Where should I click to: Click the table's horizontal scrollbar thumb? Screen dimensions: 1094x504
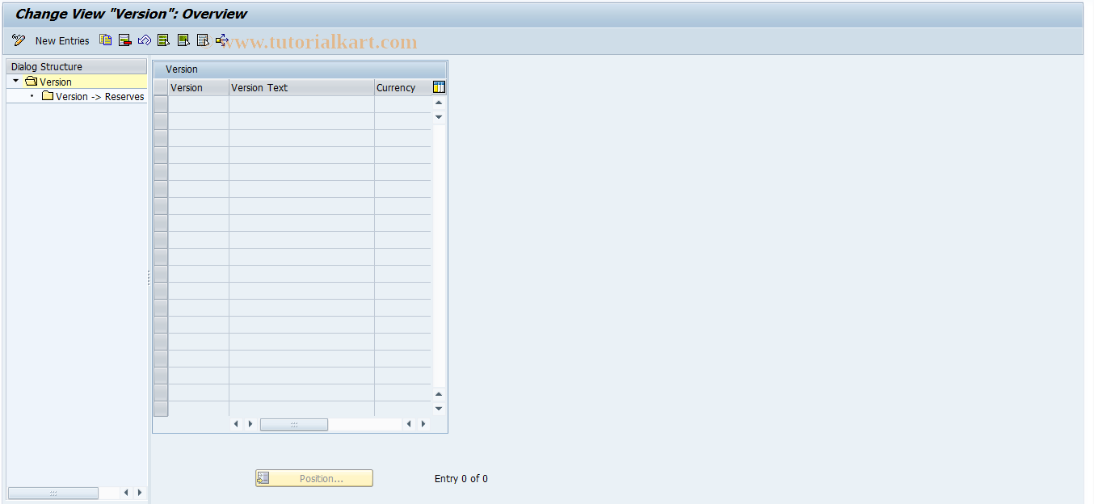point(294,424)
